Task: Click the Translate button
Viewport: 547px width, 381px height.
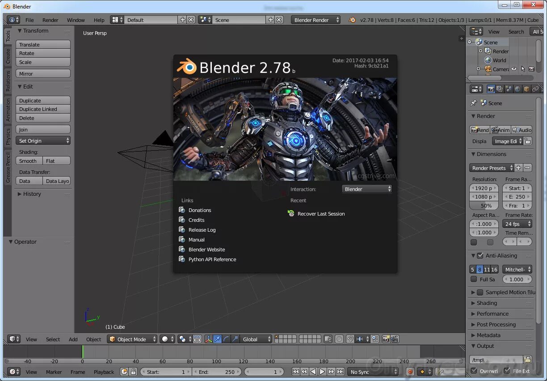Action: pyautogui.click(x=43, y=45)
